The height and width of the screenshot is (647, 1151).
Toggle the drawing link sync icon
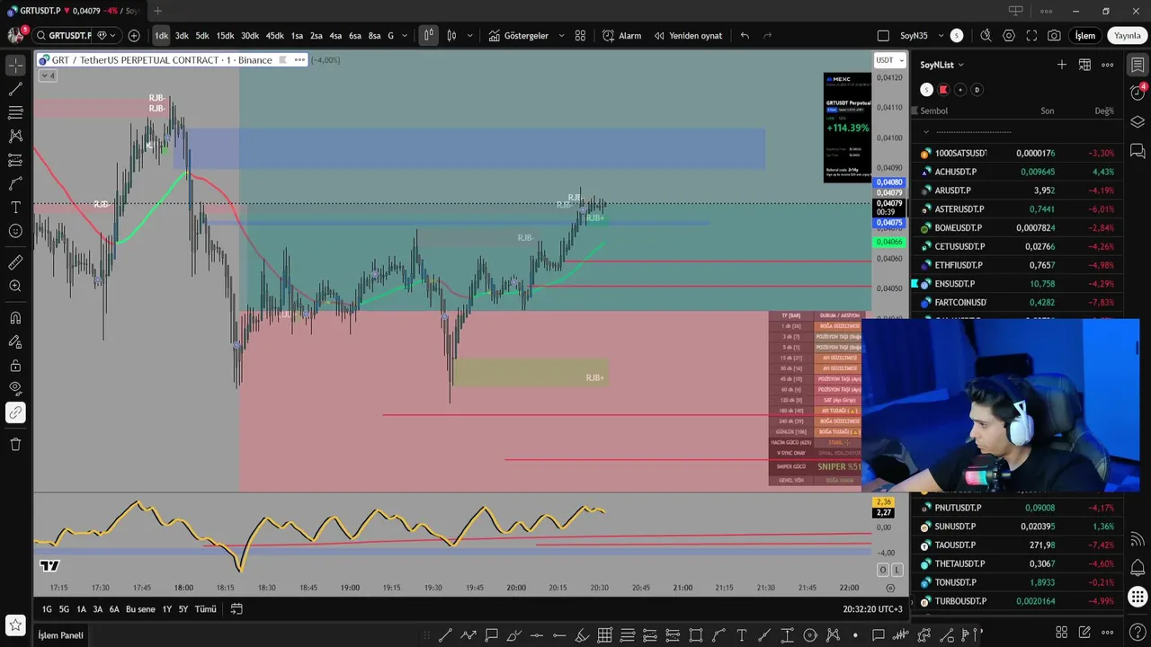(15, 412)
